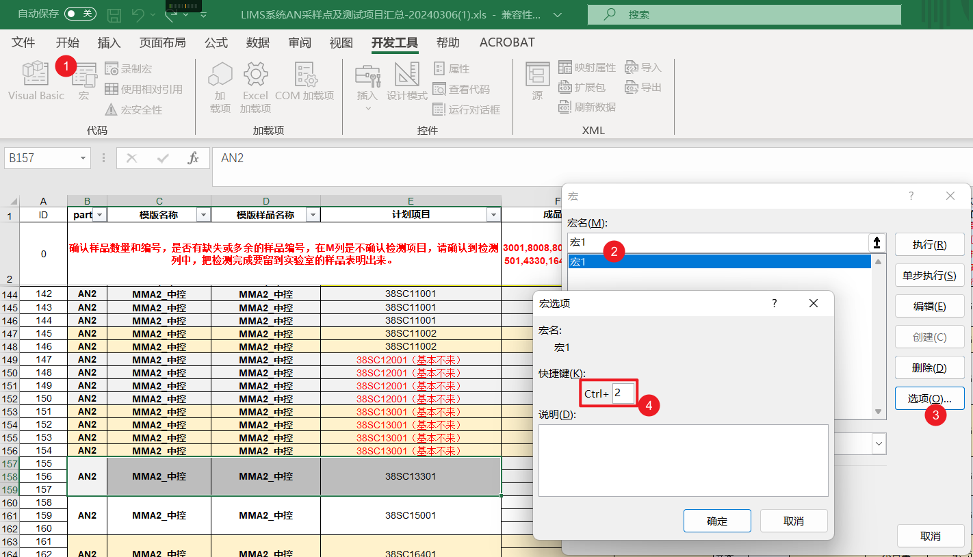This screenshot has width=973, height=557.
Task: Click the 查看代码 view code icon
Action: (462, 89)
